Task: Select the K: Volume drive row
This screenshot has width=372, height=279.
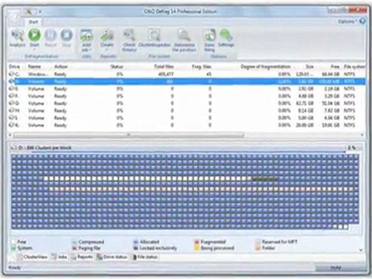Action: pyautogui.click(x=186, y=125)
